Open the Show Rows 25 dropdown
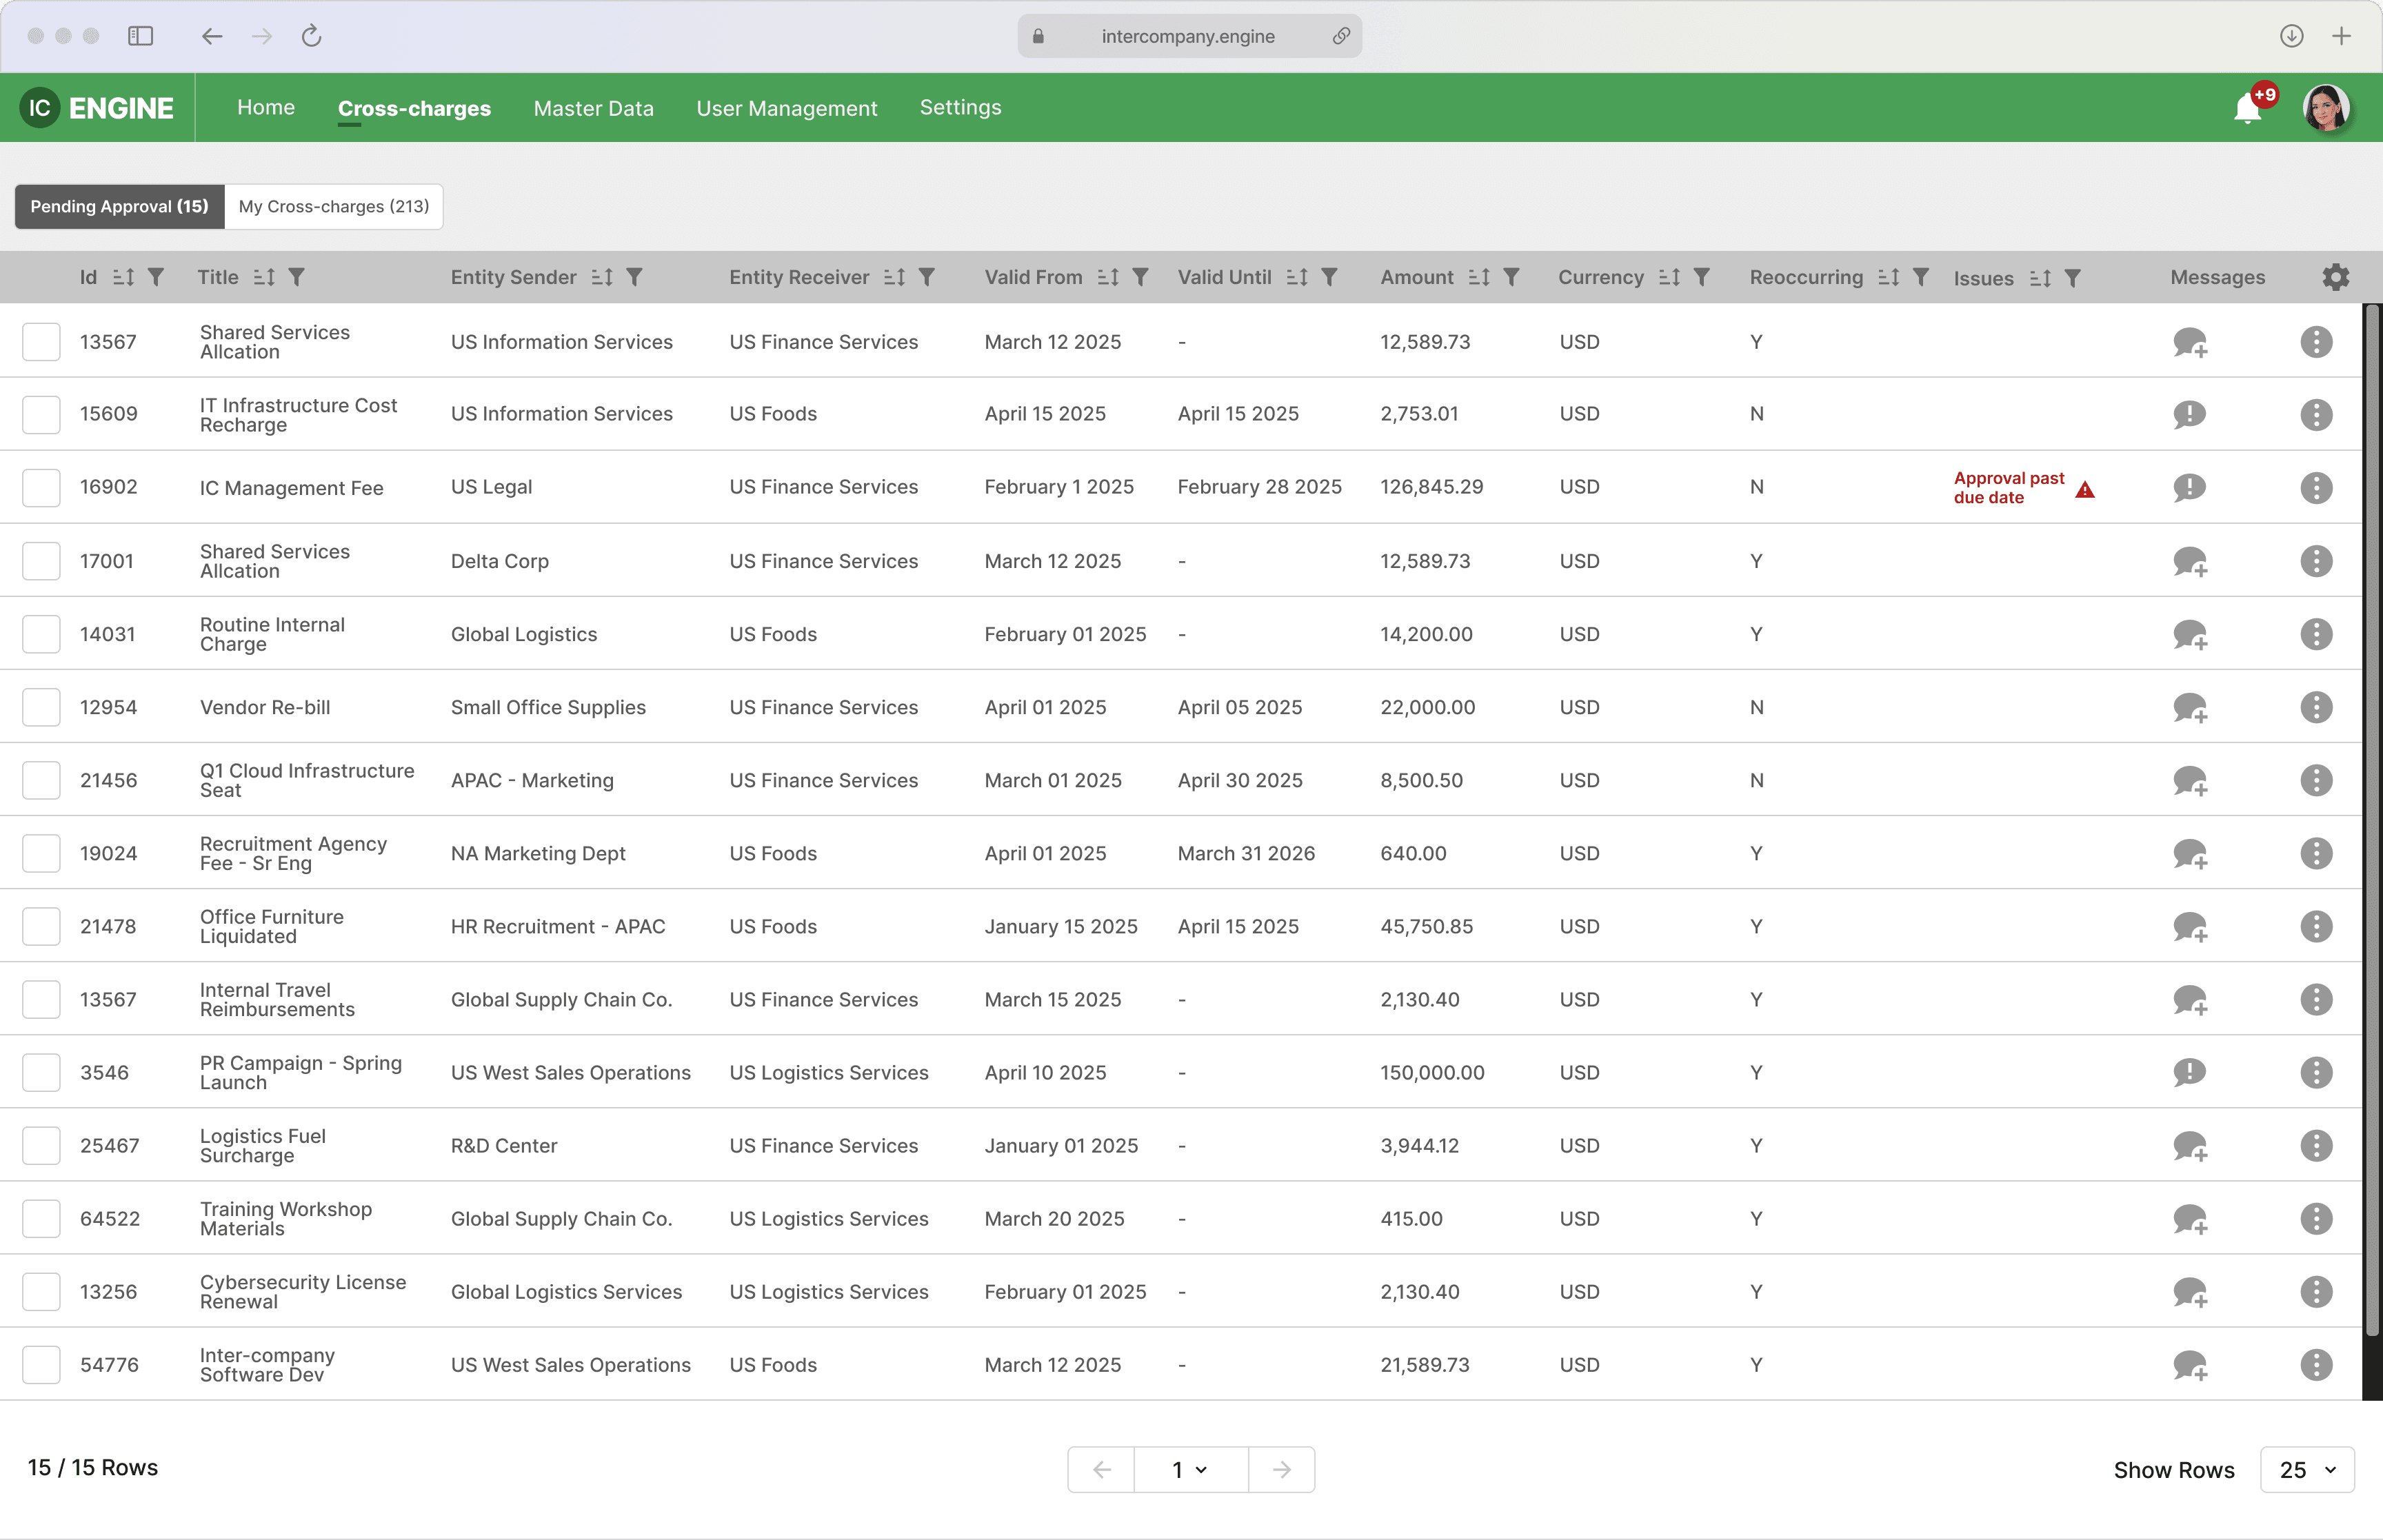Screen dimensions: 2383x1540 click(2306, 1469)
